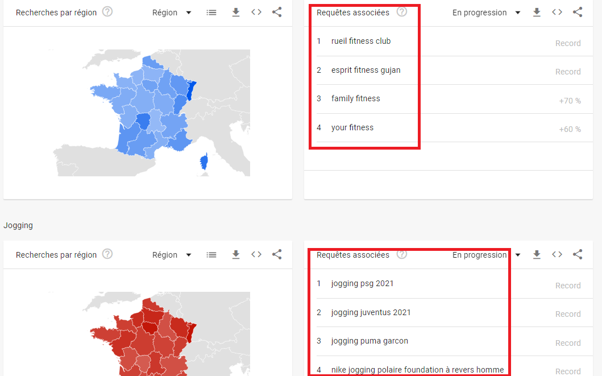Open help icon beside fitness Requêtes associées
Viewport: 602px width, 376px height.
pyautogui.click(x=401, y=12)
